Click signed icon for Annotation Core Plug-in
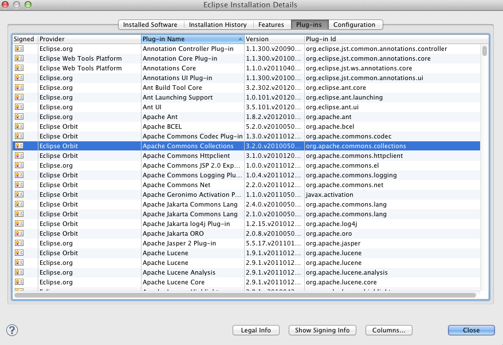This screenshot has width=503, height=345. [x=19, y=58]
